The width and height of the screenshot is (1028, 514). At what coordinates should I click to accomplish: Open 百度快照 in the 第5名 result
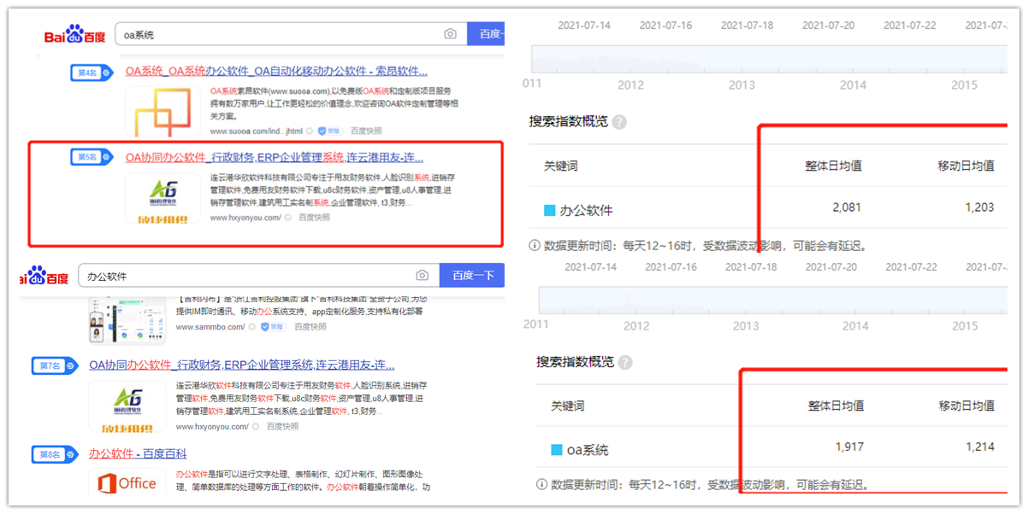(314, 218)
